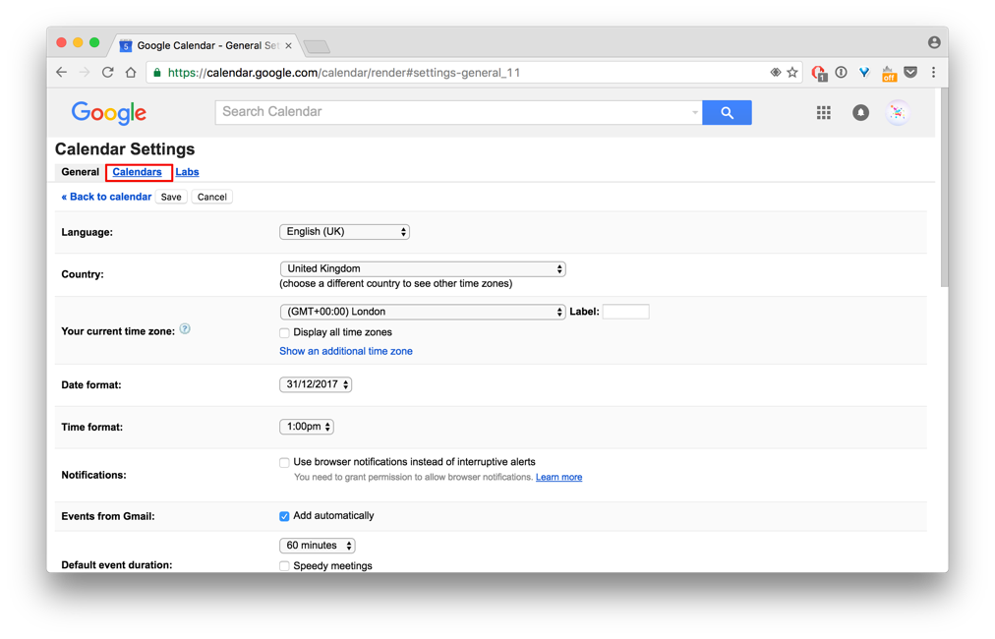The height and width of the screenshot is (639, 995).
Task: Open the Google notifications bell
Action: (860, 113)
